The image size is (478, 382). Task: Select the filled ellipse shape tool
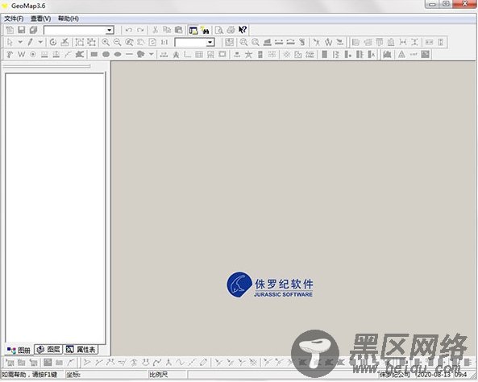point(118,55)
